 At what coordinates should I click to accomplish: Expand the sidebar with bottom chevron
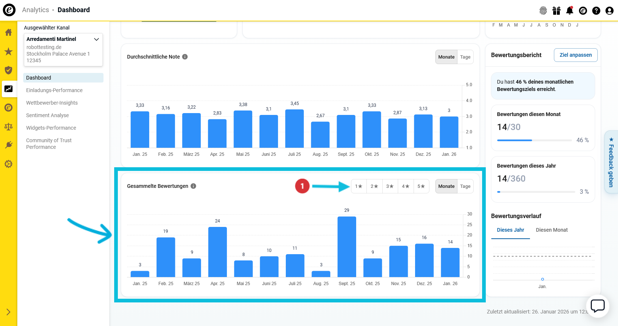click(x=8, y=312)
